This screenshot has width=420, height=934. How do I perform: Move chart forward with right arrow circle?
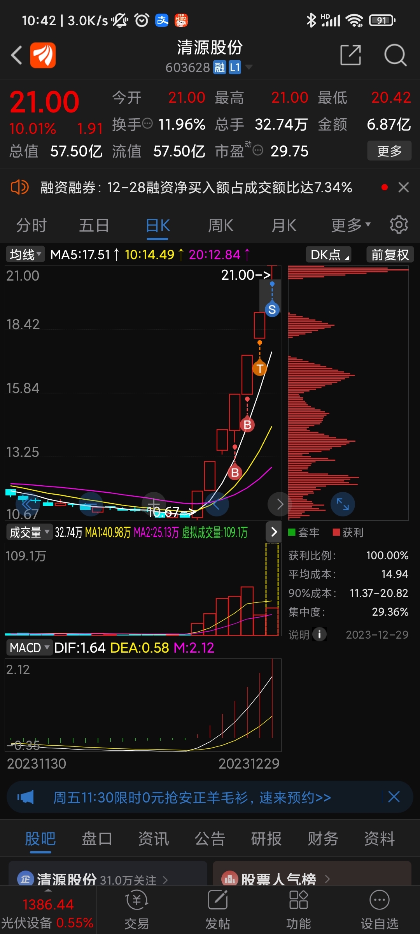coord(280,504)
